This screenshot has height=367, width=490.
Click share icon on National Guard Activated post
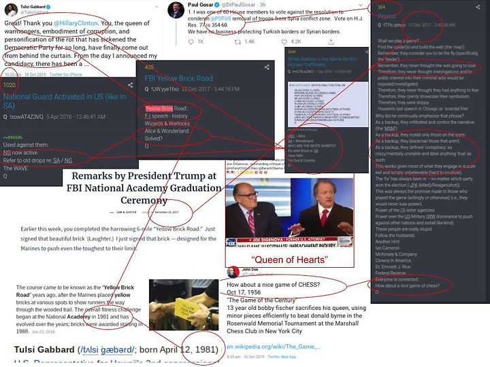pyautogui.click(x=130, y=85)
